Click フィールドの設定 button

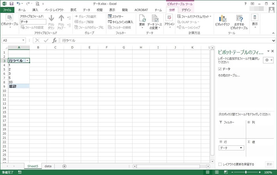[32, 28]
